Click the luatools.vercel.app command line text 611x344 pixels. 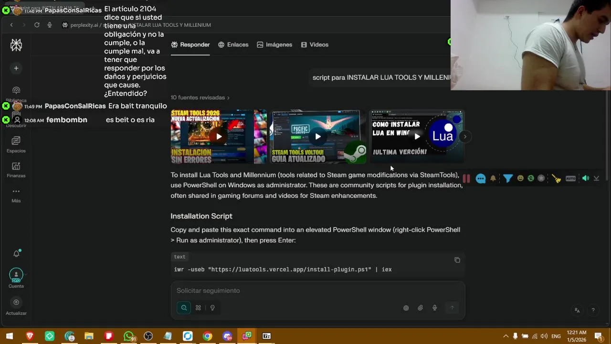[x=283, y=269]
